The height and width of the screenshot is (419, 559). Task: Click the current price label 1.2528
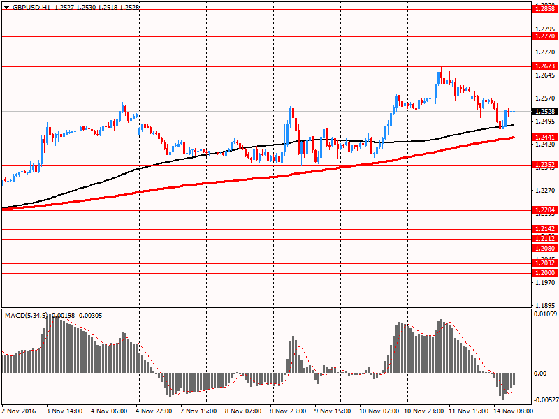pos(545,112)
